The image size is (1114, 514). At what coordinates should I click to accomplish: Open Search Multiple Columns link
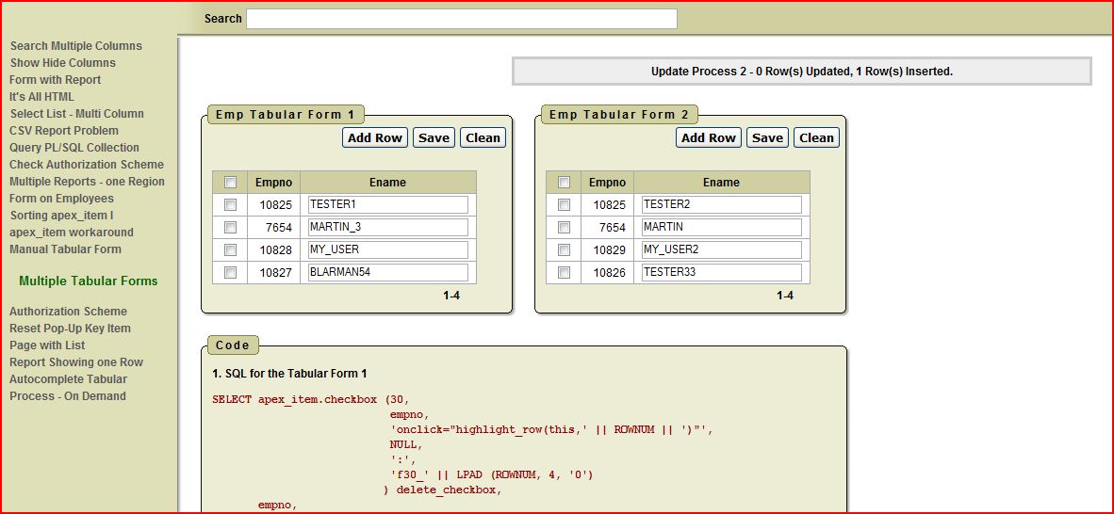[x=76, y=46]
